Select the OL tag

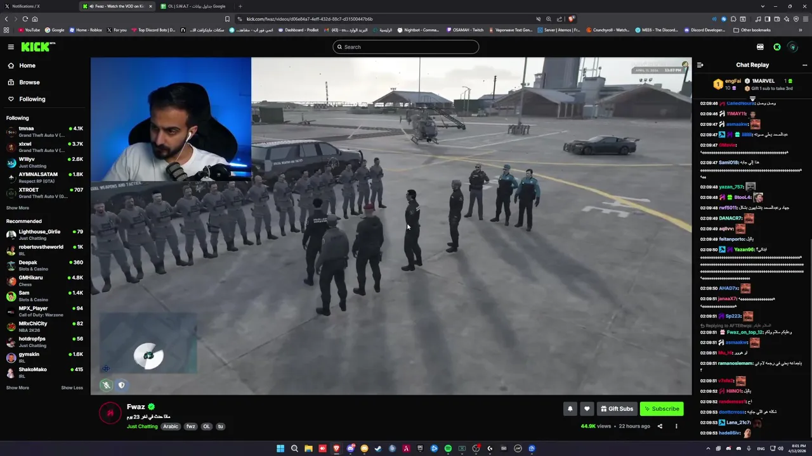[206, 426]
